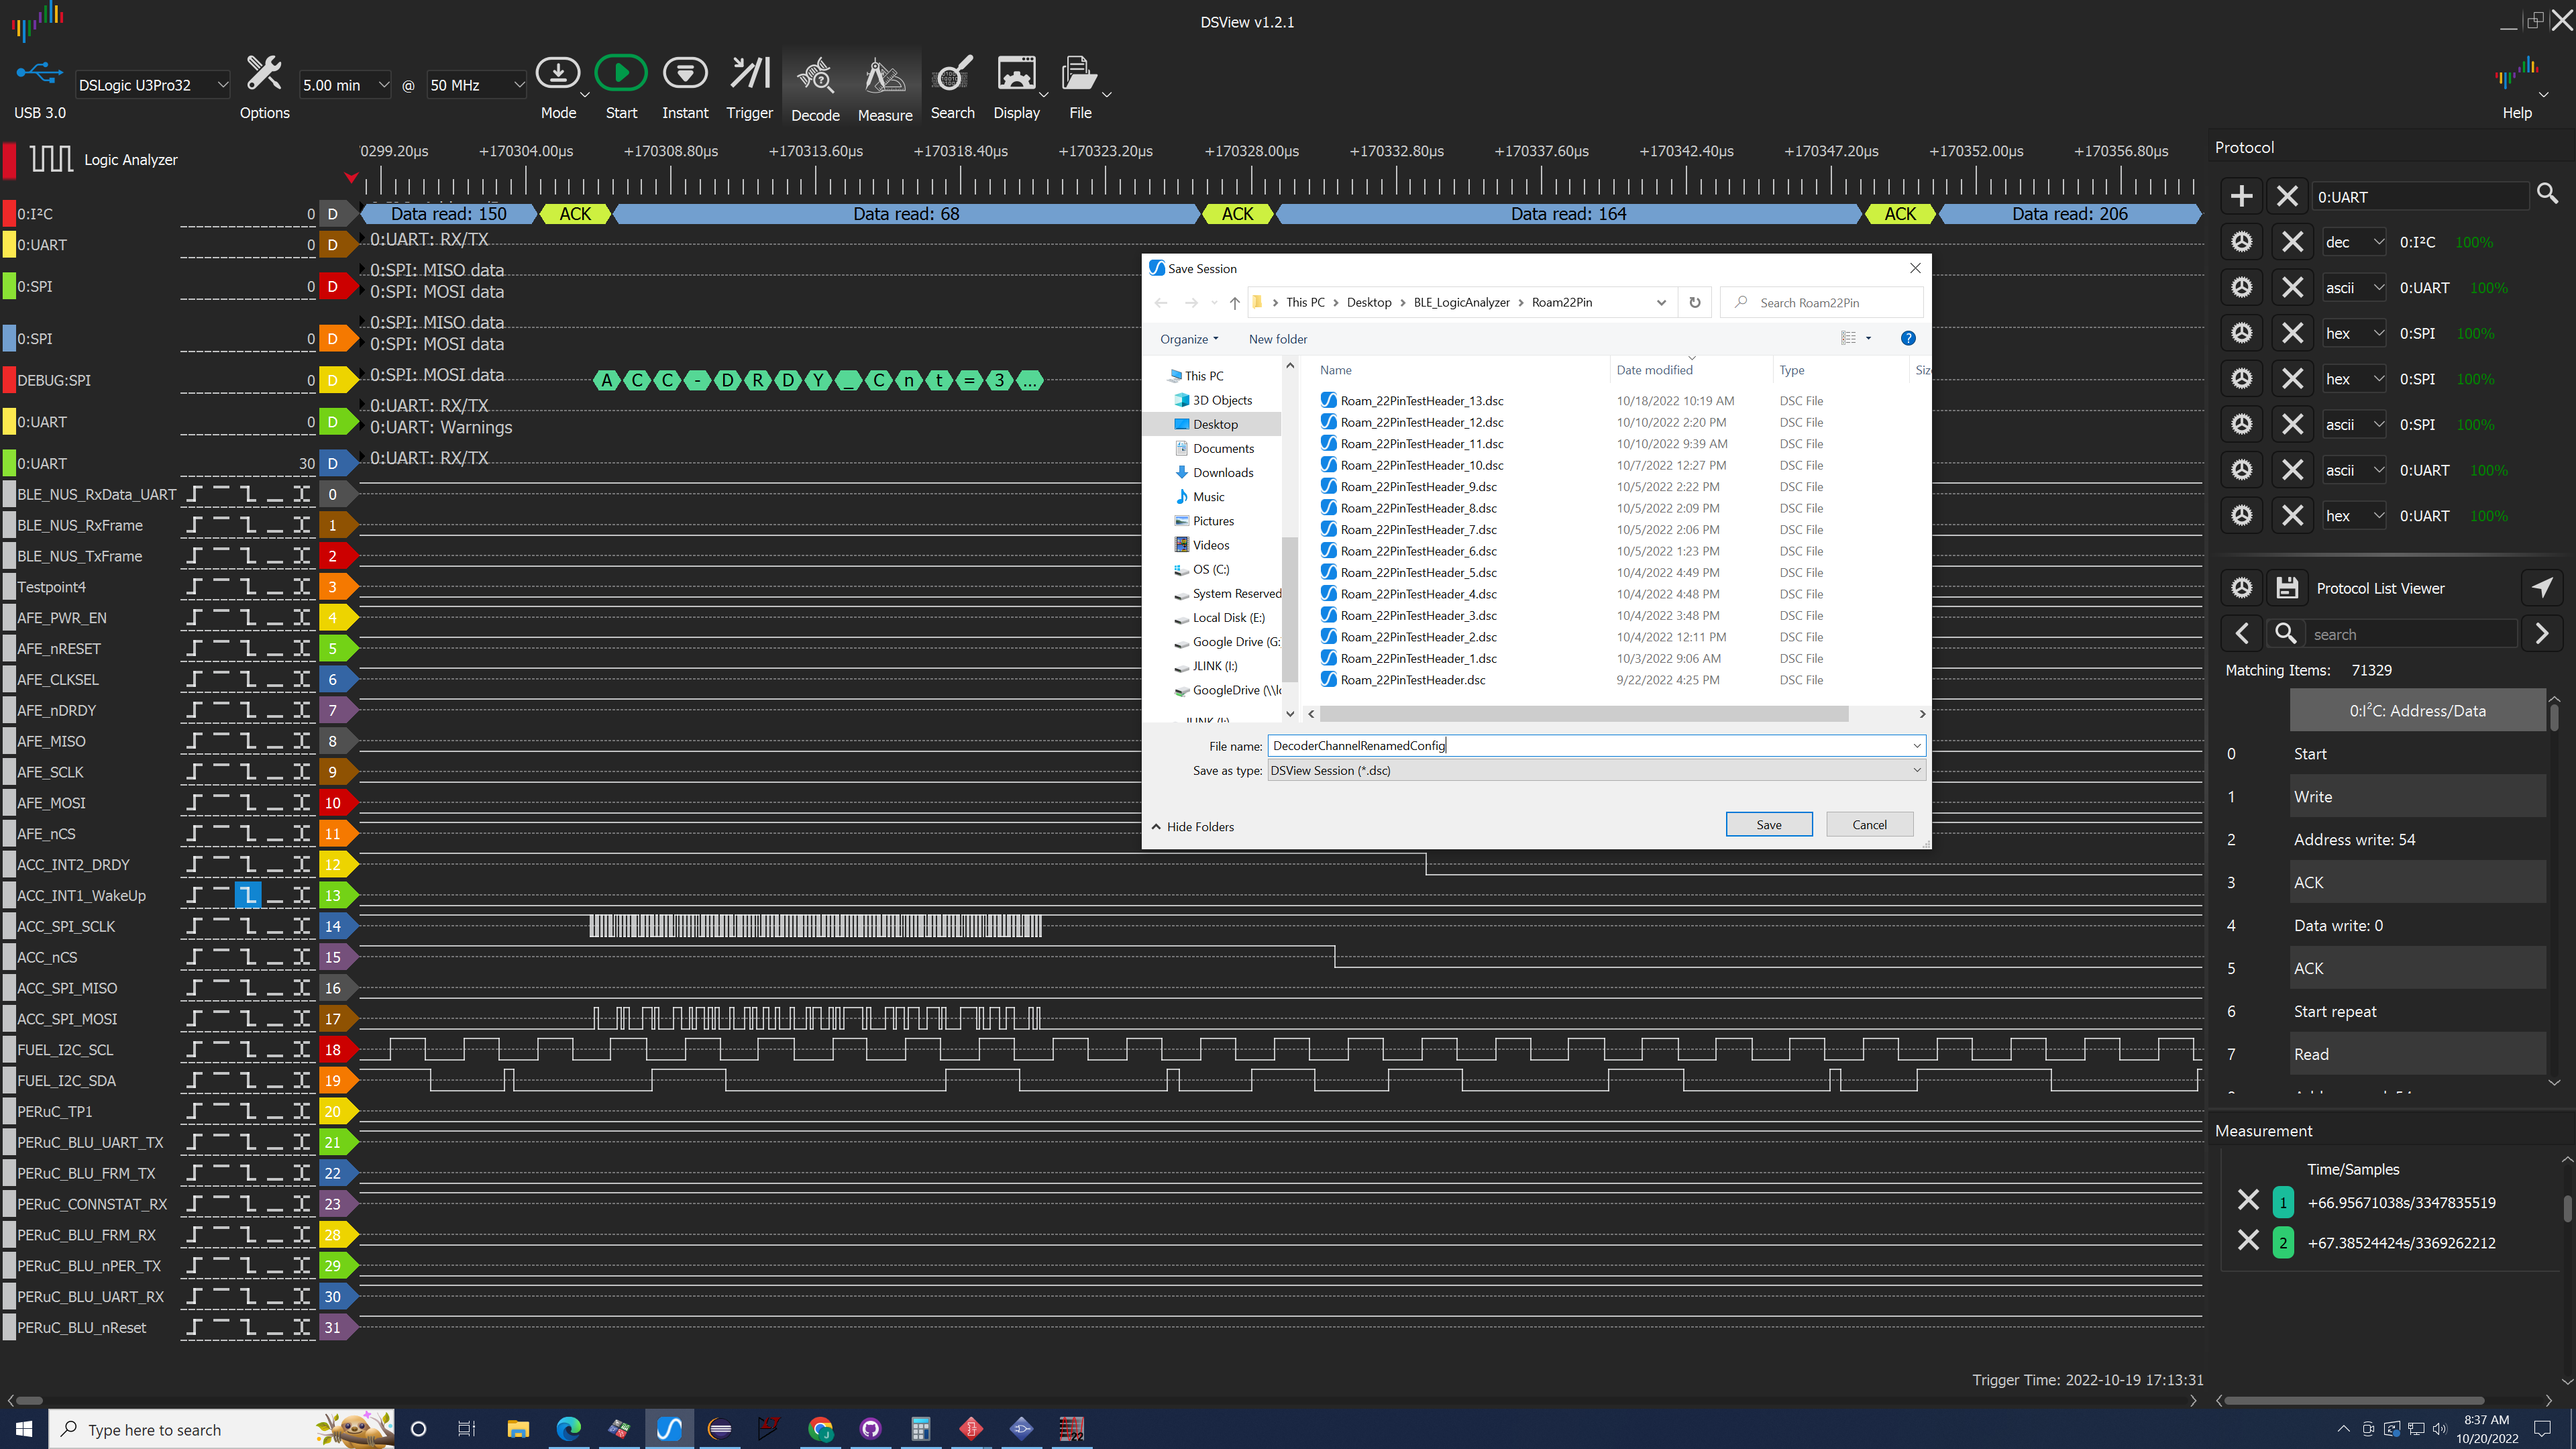2576x1449 pixels.
Task: Open the Measure tool
Action: (x=884, y=85)
